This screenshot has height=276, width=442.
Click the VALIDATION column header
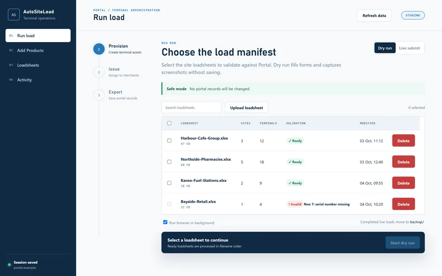296,123
